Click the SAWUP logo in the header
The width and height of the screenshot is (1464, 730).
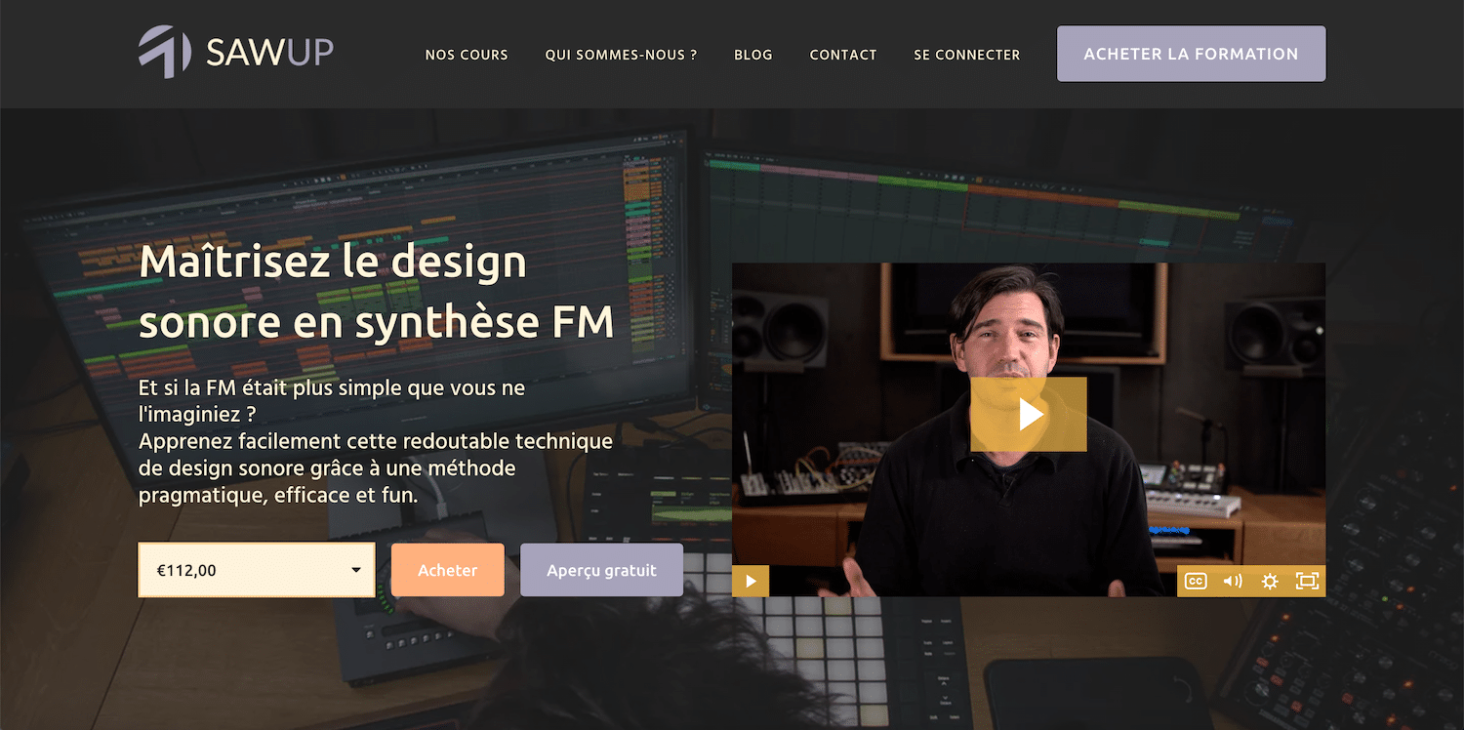tap(236, 52)
